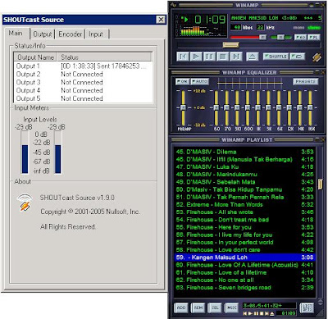This screenshot has width=328, height=319.
Task: Toggle equalizer AUTO button
Action: coord(200,81)
